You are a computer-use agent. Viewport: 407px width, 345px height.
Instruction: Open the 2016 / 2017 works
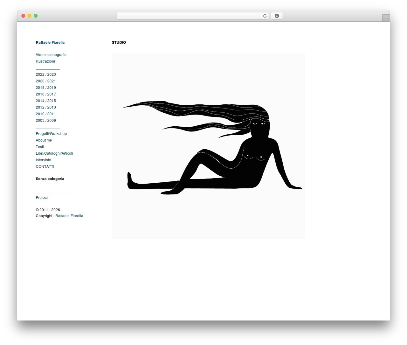pos(46,94)
